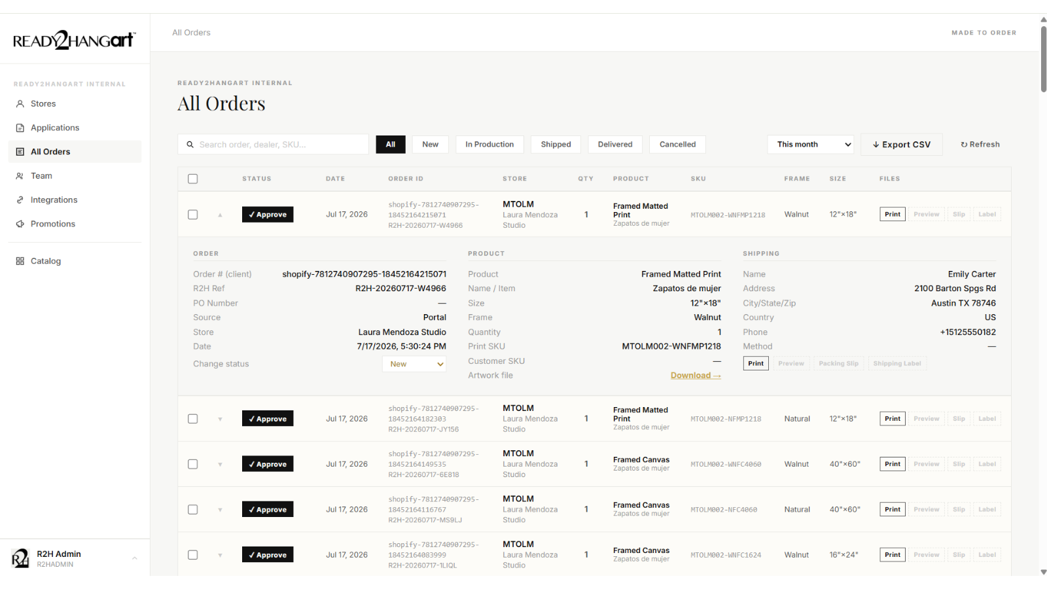Click SKU MTOLM002-NFMP1218 cell
Image resolution: width=1047 pixels, height=589 pixels.
(726, 419)
